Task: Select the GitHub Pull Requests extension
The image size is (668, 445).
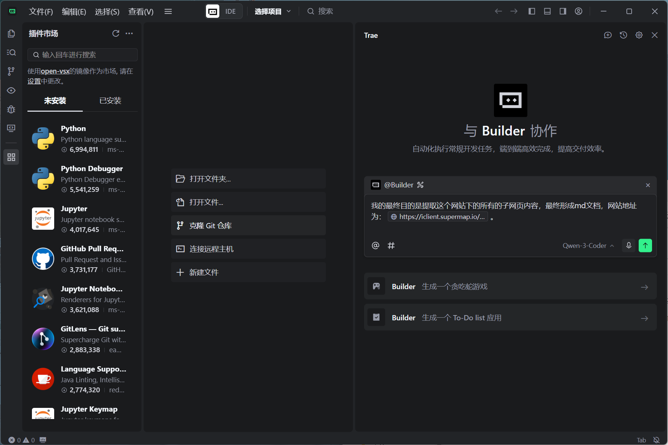Action: 82,259
